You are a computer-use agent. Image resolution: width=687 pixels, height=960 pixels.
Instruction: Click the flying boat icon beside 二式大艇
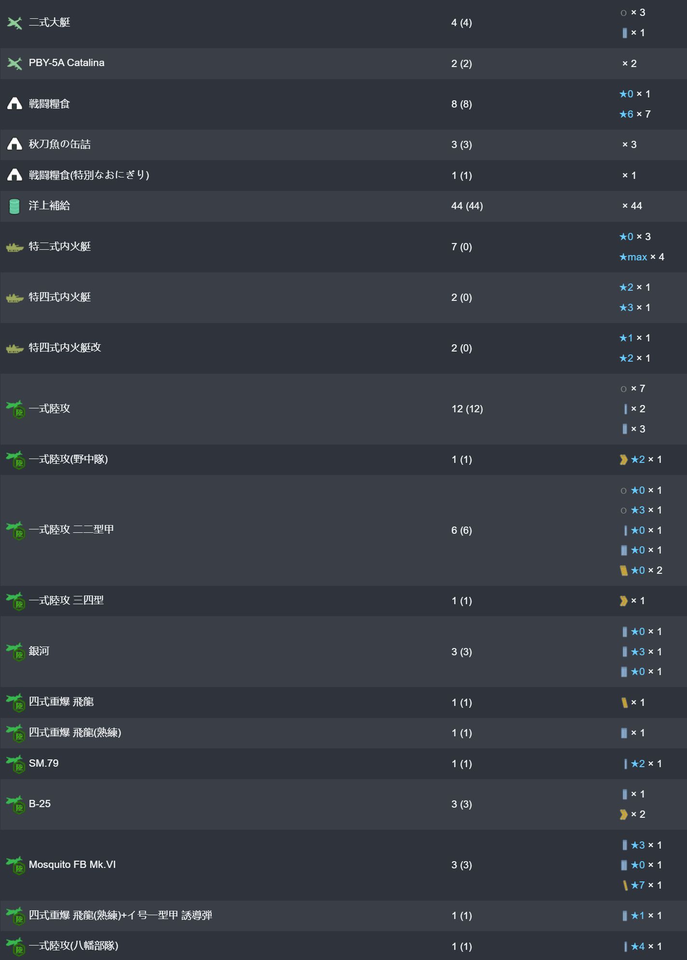coord(15,23)
